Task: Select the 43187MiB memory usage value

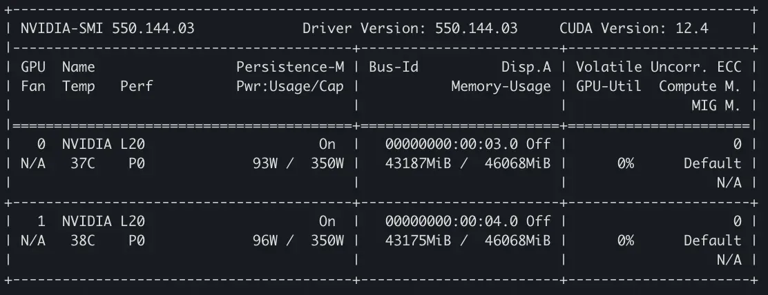Action: point(418,163)
